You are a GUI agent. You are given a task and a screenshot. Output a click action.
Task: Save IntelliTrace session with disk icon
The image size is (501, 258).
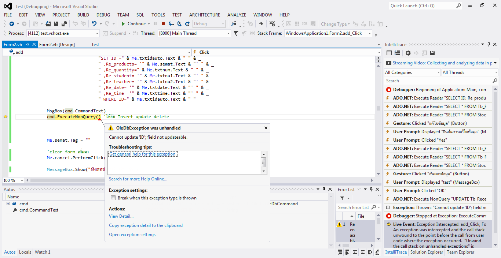432,53
